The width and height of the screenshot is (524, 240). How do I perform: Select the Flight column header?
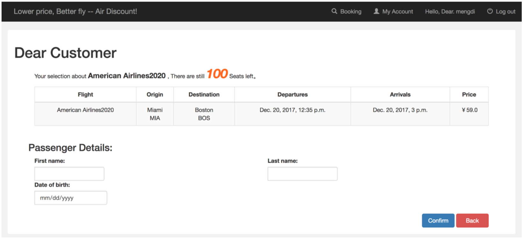tap(85, 94)
